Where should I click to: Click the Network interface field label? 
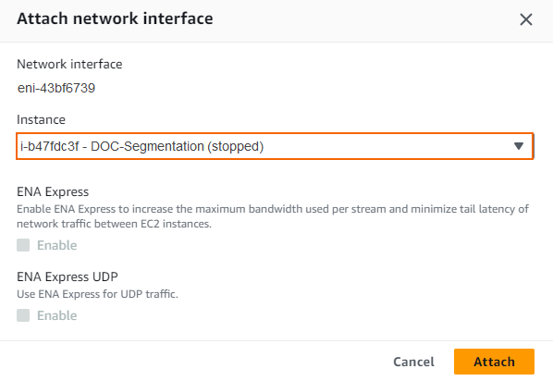point(69,64)
